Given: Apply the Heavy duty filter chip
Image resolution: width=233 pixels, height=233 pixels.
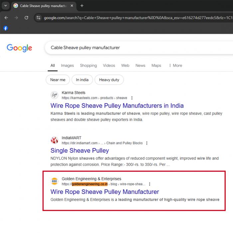Looking at the screenshot, I should click(109, 80).
